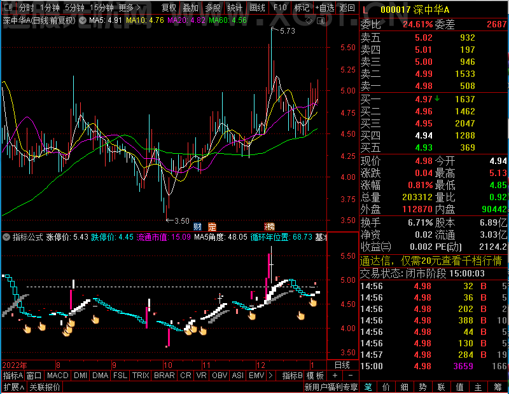The height and width of the screenshot is (394, 509).
Task: Click the 卖一 price 4.98
Action: (424, 86)
